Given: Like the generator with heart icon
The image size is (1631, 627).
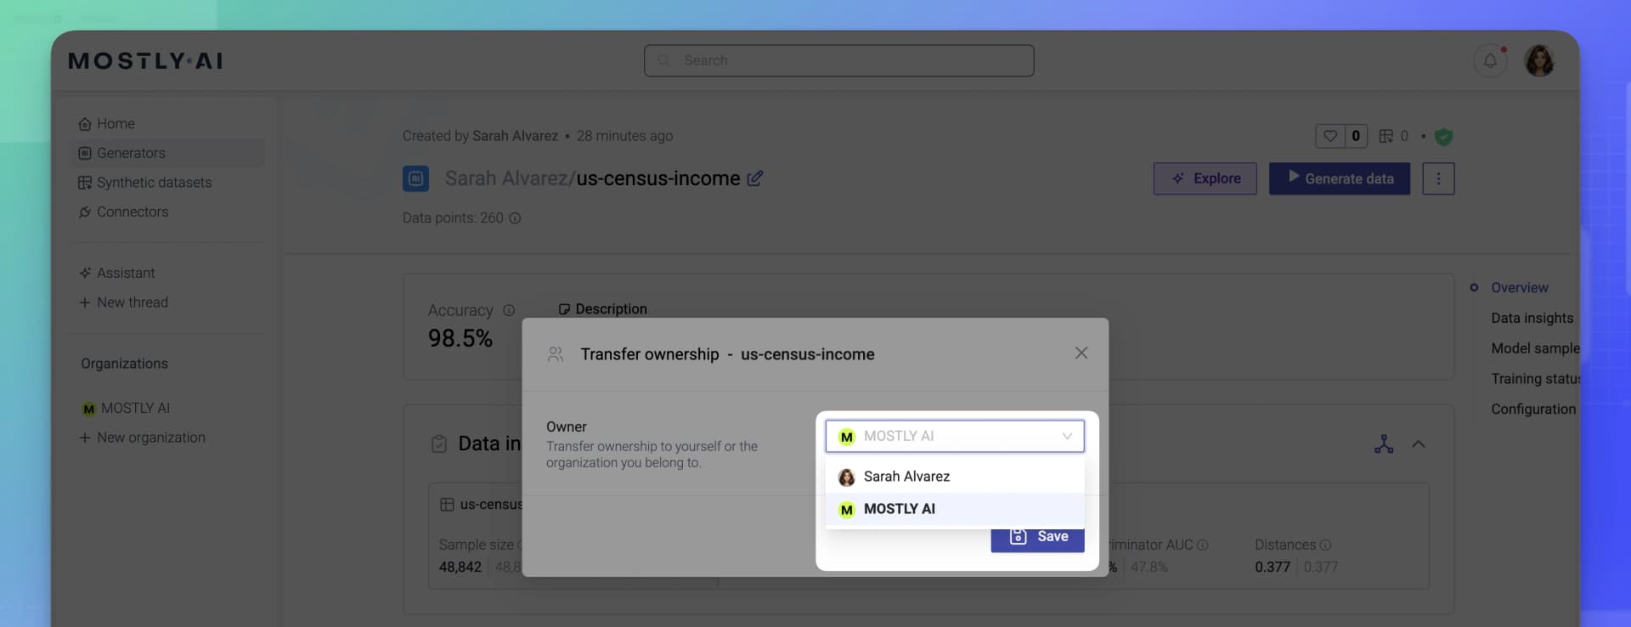Looking at the screenshot, I should point(1330,135).
